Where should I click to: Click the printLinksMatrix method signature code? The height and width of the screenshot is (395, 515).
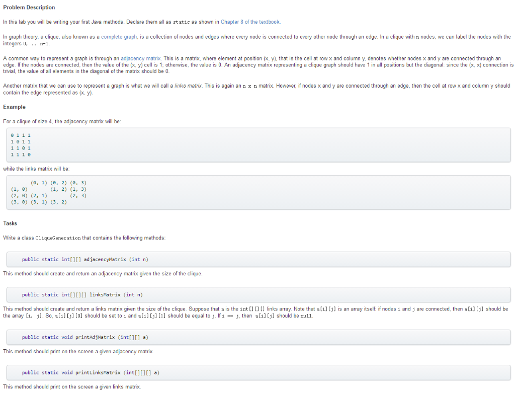(91, 373)
